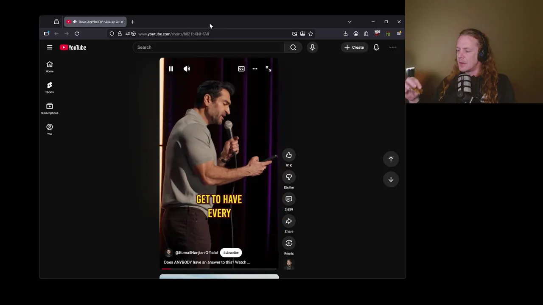Open the comments with 3,689

pyautogui.click(x=289, y=199)
